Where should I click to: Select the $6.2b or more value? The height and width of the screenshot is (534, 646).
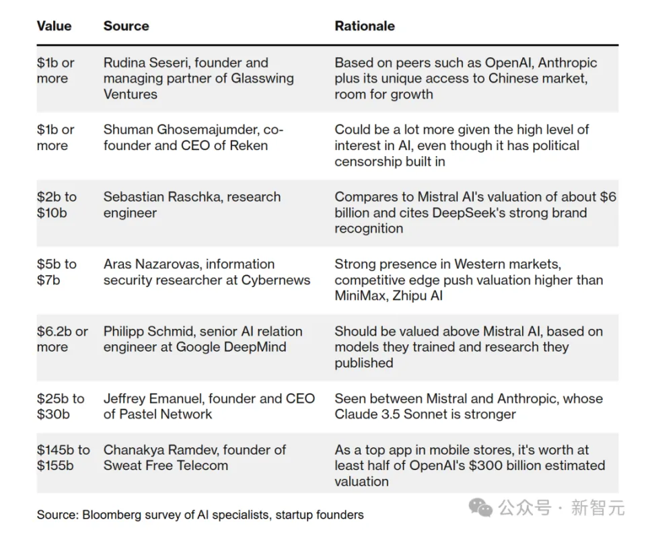pos(62,339)
